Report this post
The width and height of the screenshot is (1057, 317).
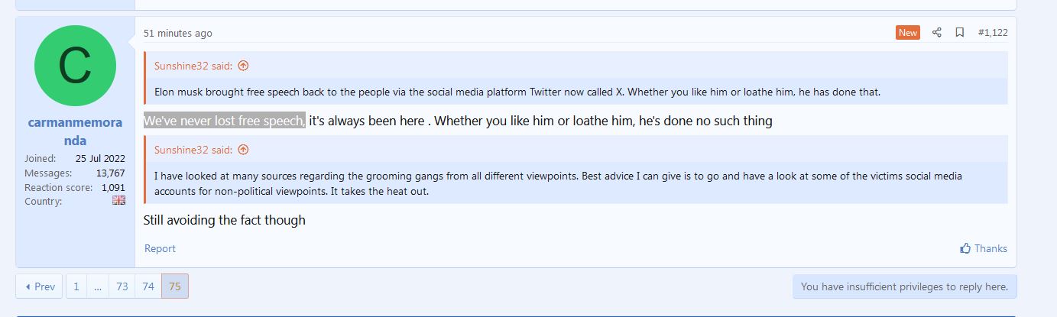(160, 248)
